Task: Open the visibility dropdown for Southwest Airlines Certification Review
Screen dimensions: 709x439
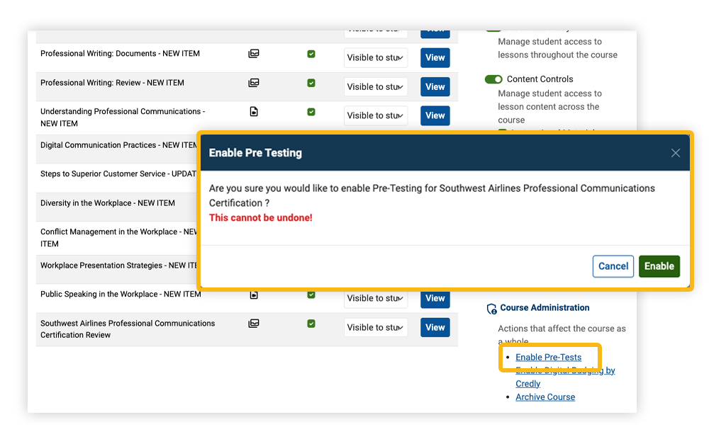Action: pyautogui.click(x=376, y=326)
